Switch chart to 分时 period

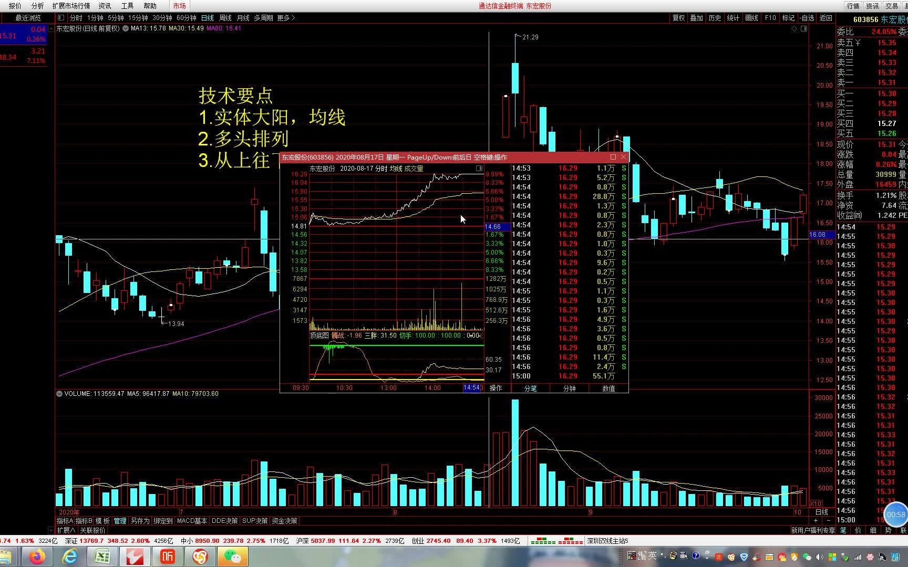pos(76,18)
